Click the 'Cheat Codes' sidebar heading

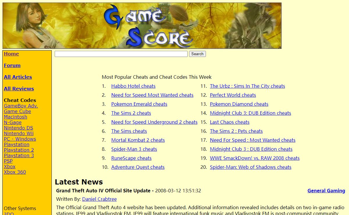click(20, 100)
